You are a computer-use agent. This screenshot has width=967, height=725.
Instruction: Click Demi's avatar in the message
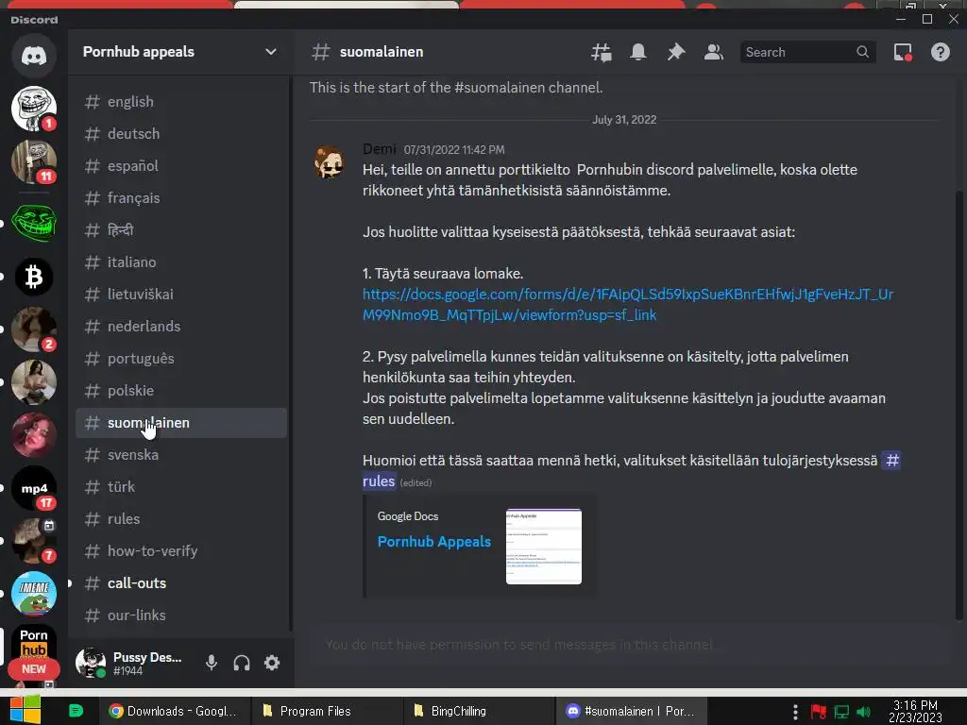(x=330, y=162)
